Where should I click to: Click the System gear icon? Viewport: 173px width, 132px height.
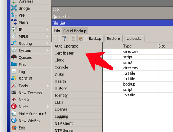(14, 50)
